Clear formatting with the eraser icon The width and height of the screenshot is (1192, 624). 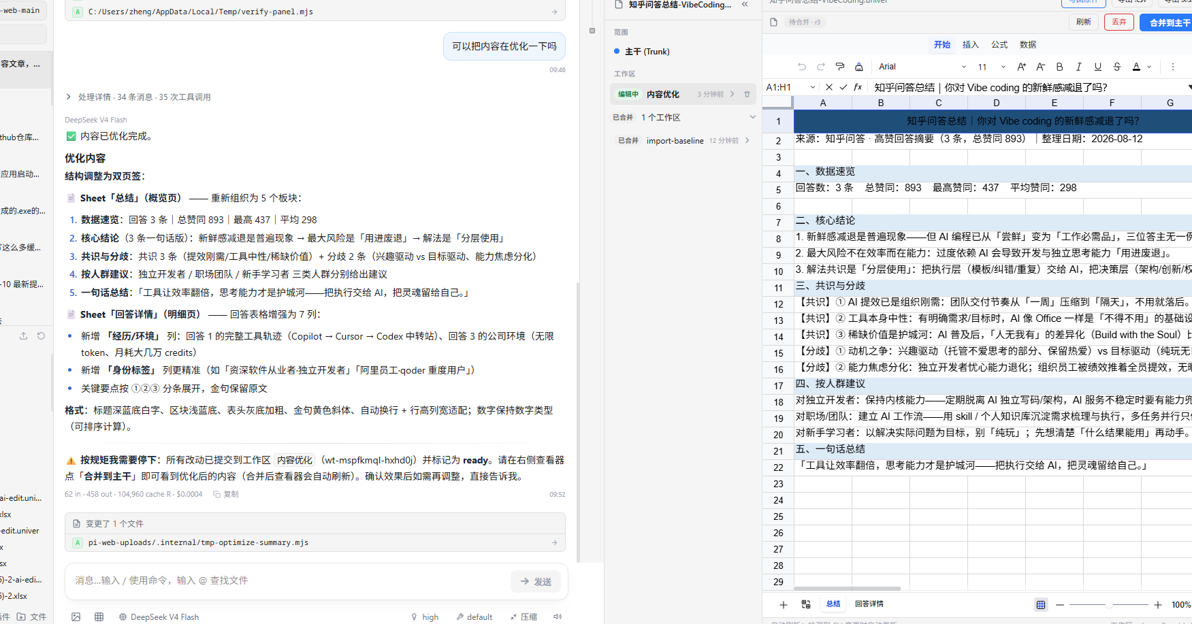pos(859,67)
